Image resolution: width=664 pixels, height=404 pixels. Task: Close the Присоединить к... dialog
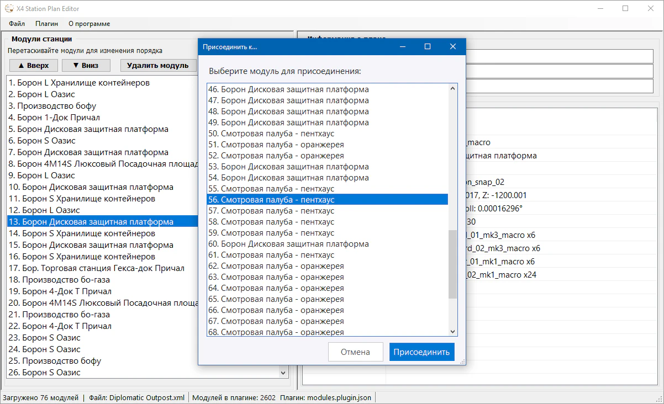(x=453, y=47)
